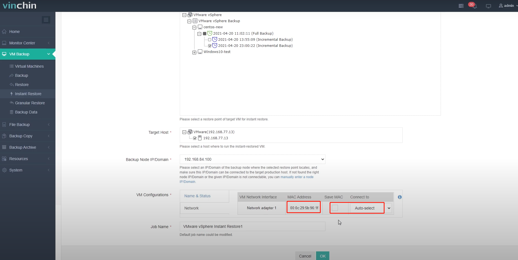Image resolution: width=518 pixels, height=260 pixels.
Task: Collapse centos-new VM node
Action: click(x=194, y=27)
